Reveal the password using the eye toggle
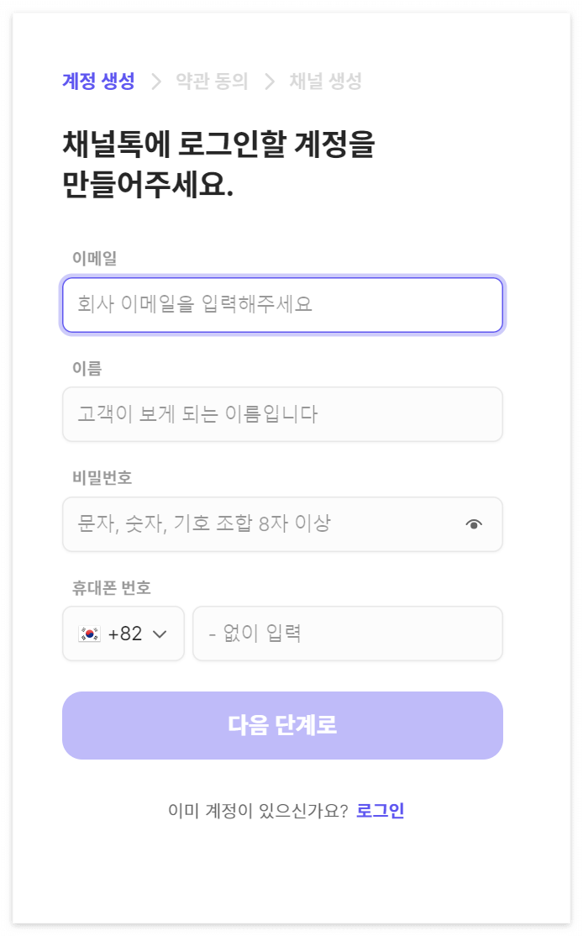This screenshot has width=583, height=936. click(x=475, y=523)
